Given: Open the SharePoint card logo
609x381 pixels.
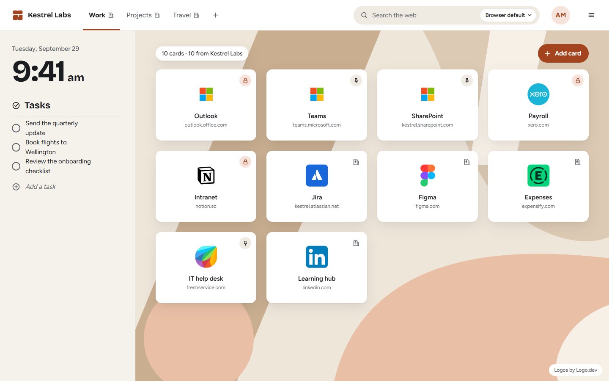Looking at the screenshot, I should click(428, 94).
